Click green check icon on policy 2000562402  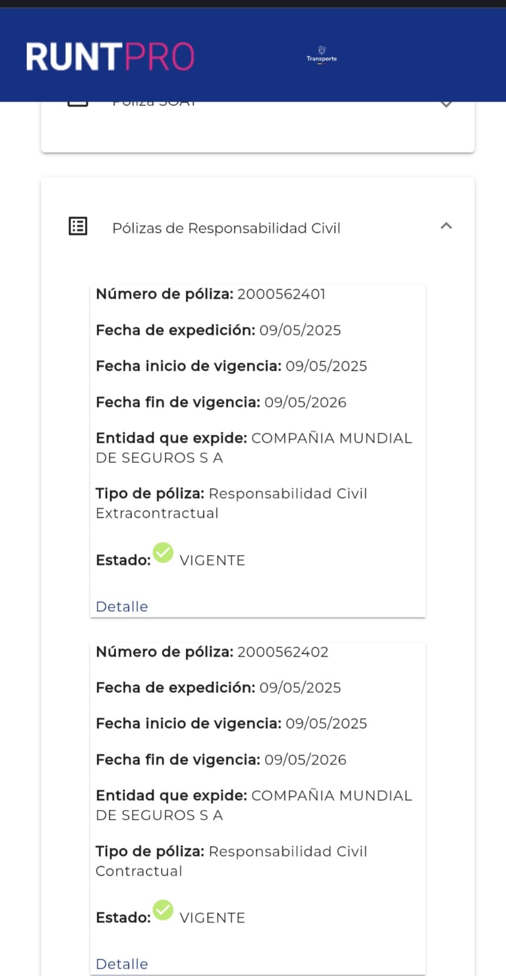(163, 910)
